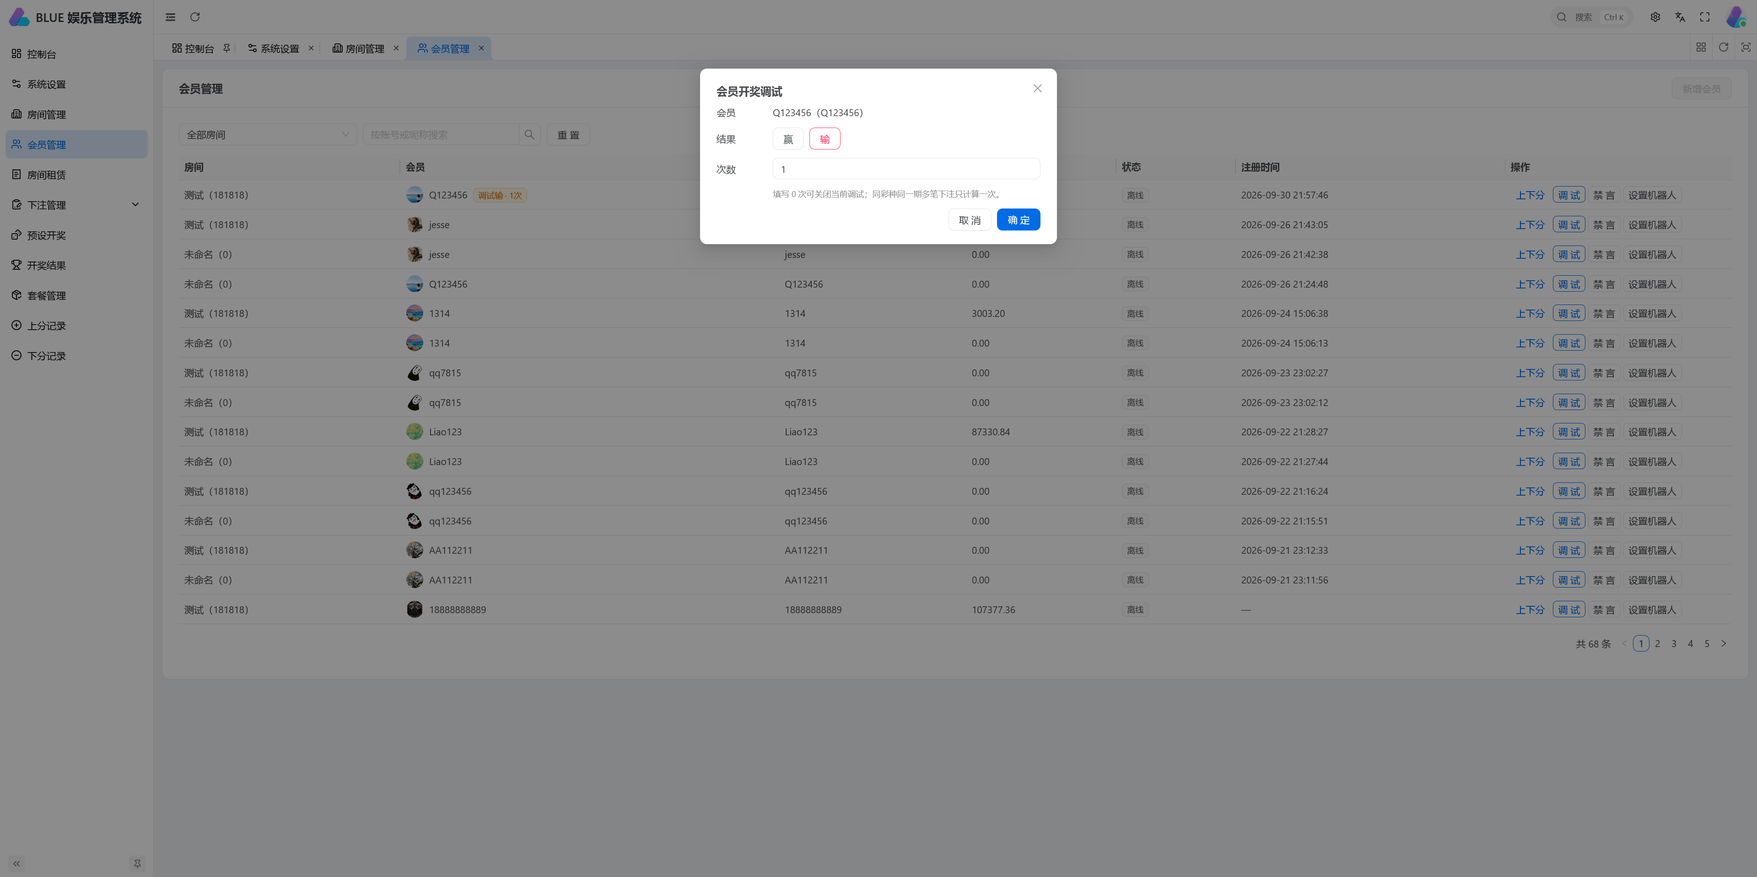Click 调试 for the 18888888889 row

1569,610
